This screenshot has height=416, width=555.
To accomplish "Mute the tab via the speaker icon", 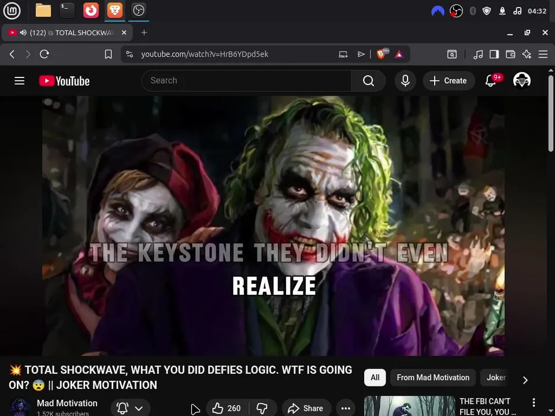I will [23, 32].
